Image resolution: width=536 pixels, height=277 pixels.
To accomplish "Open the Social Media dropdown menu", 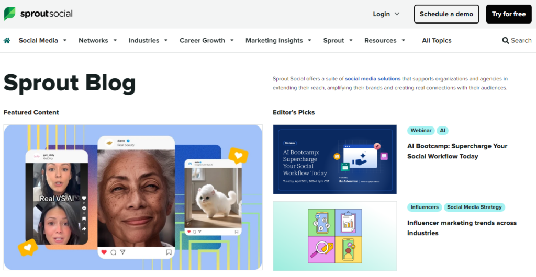I will pyautogui.click(x=42, y=40).
